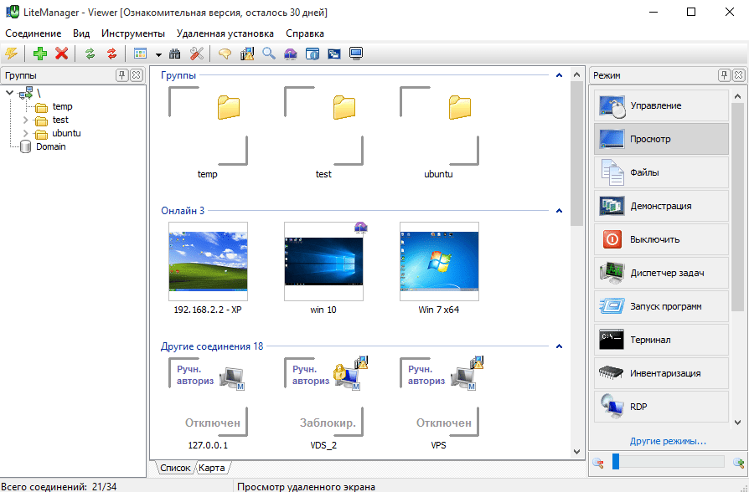Click the Другие режимы... link

[668, 441]
